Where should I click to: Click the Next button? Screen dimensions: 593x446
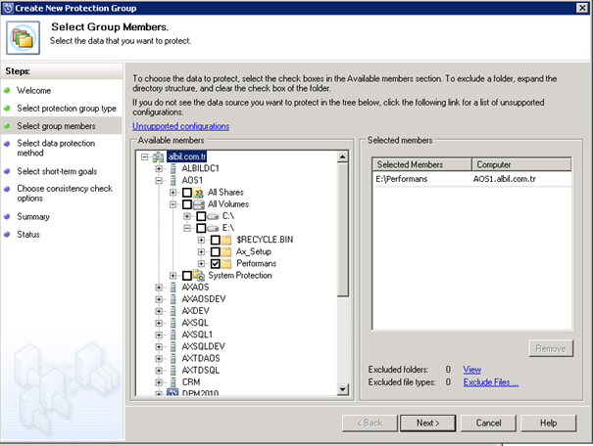[x=427, y=423]
